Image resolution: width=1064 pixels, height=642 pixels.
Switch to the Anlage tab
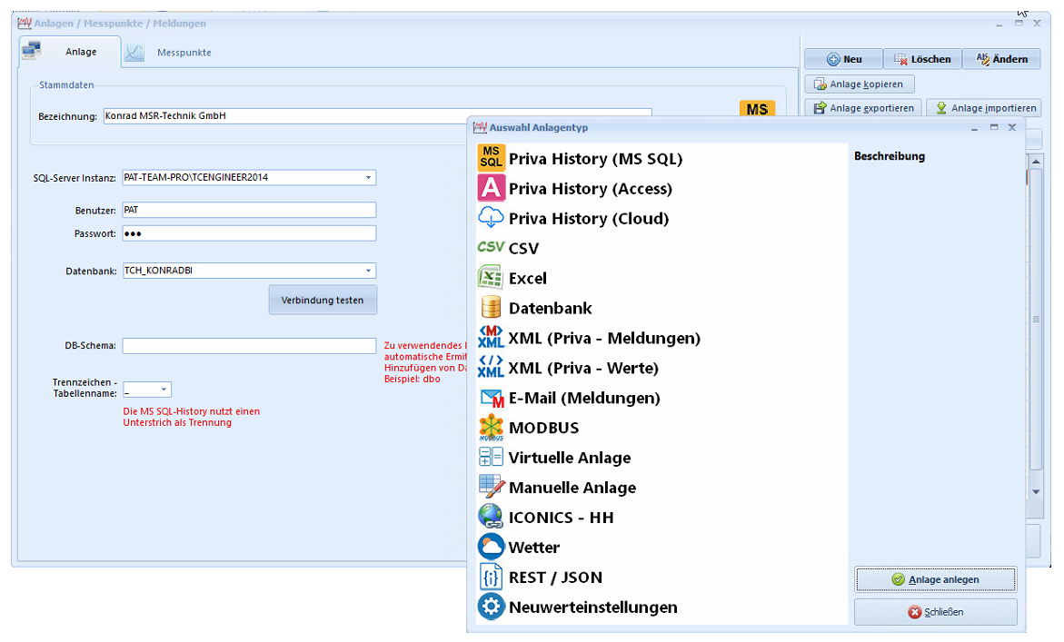[x=70, y=52]
